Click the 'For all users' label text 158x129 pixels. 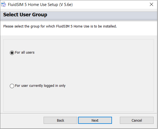coord(25,53)
